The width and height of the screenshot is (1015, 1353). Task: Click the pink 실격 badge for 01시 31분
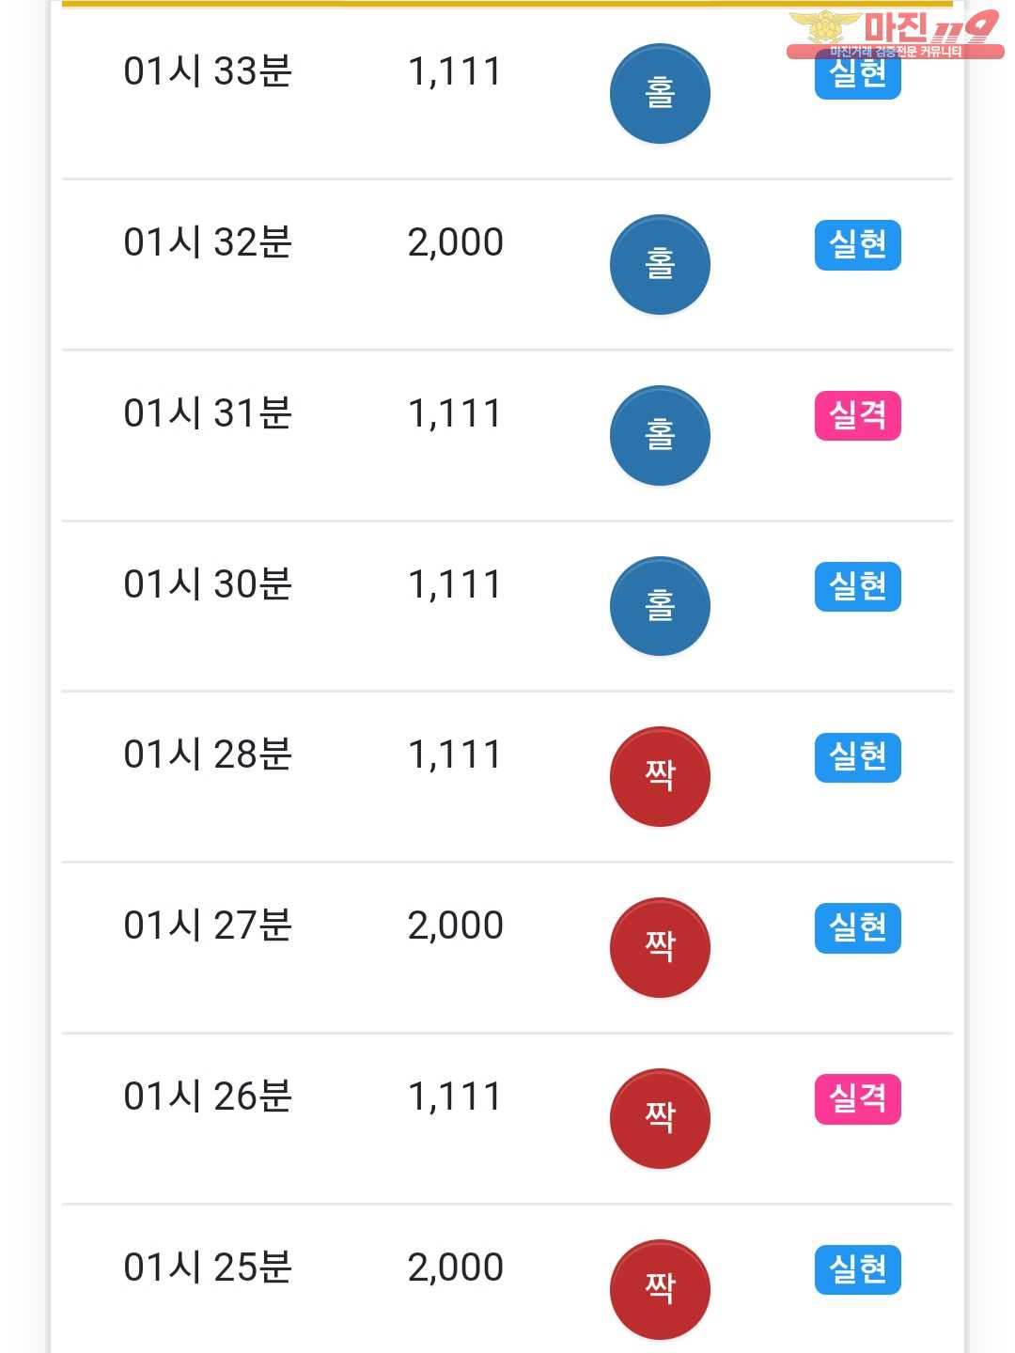(857, 415)
